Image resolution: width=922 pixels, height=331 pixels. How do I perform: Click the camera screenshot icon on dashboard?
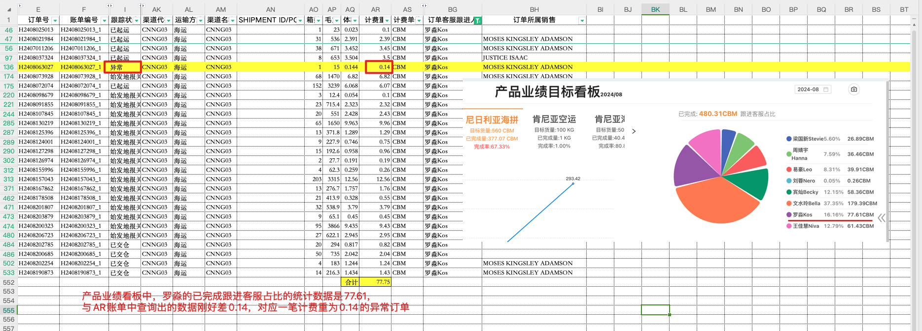pyautogui.click(x=854, y=89)
